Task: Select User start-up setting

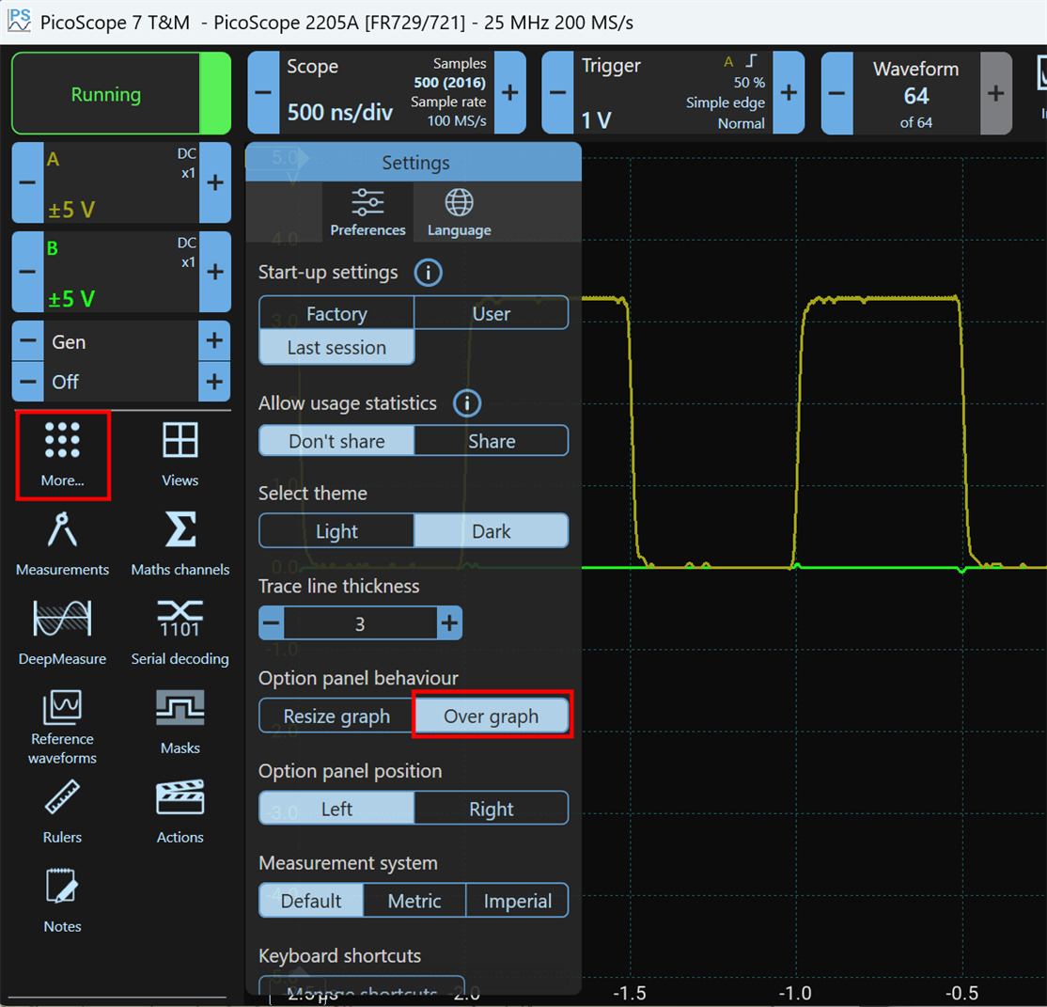Action: tap(492, 313)
